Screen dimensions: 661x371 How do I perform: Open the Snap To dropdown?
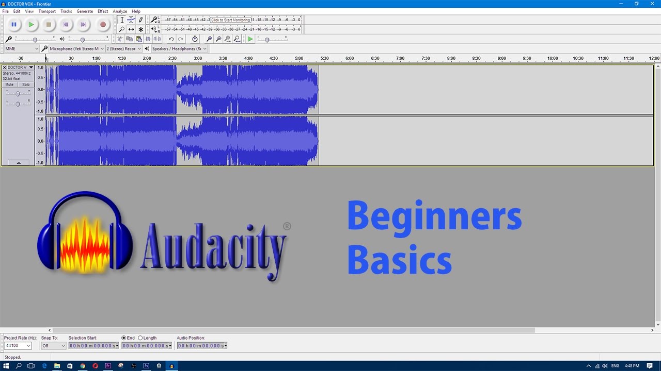point(54,346)
